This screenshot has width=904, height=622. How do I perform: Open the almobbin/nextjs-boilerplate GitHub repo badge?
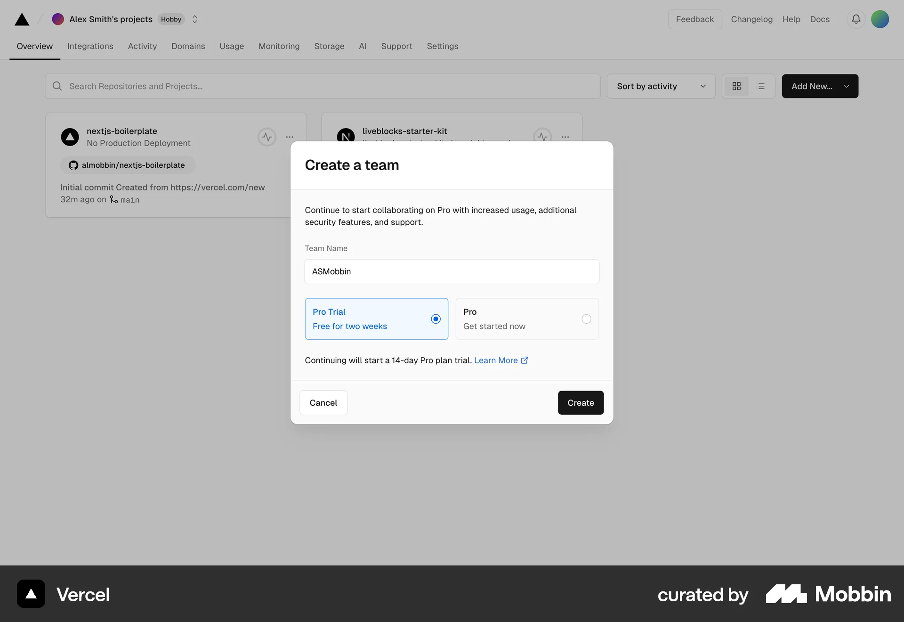pos(127,165)
